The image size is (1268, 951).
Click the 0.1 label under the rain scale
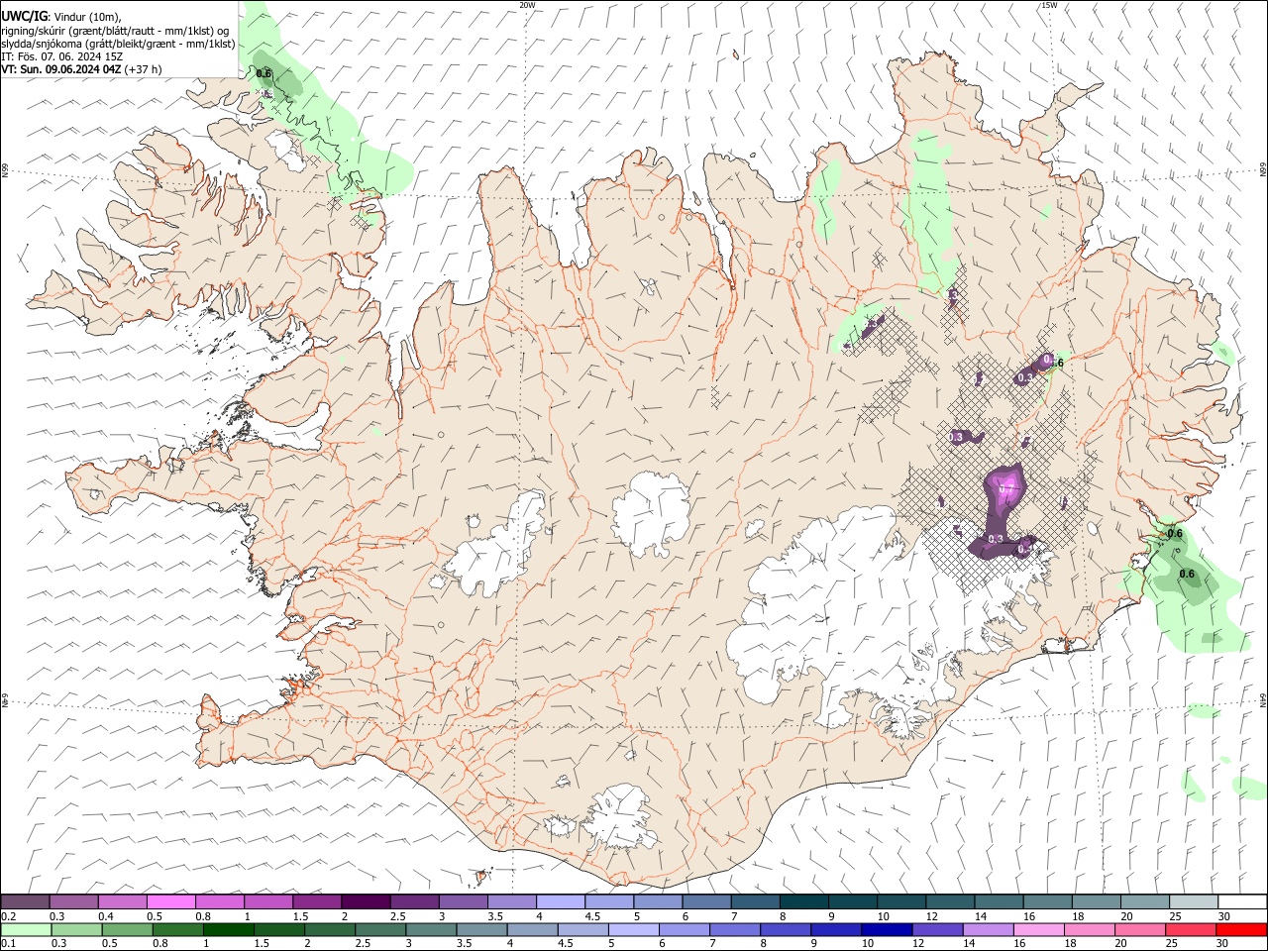tap(8, 943)
